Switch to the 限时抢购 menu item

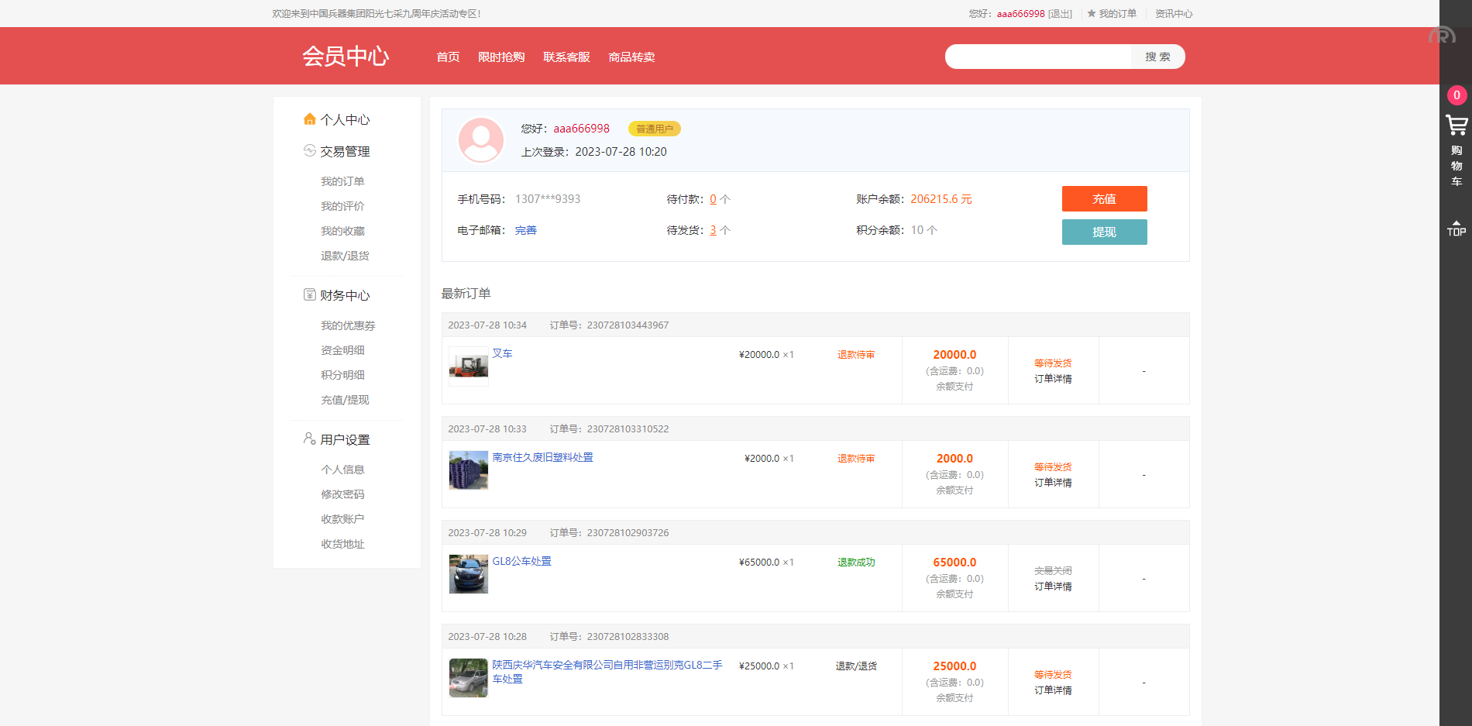[501, 57]
